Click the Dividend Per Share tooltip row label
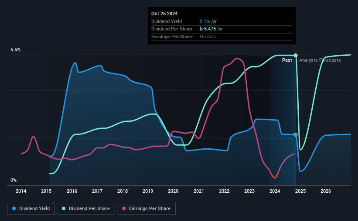358x221 pixels. tap(172, 29)
